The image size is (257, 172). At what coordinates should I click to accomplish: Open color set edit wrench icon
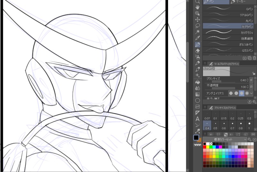point(250,140)
